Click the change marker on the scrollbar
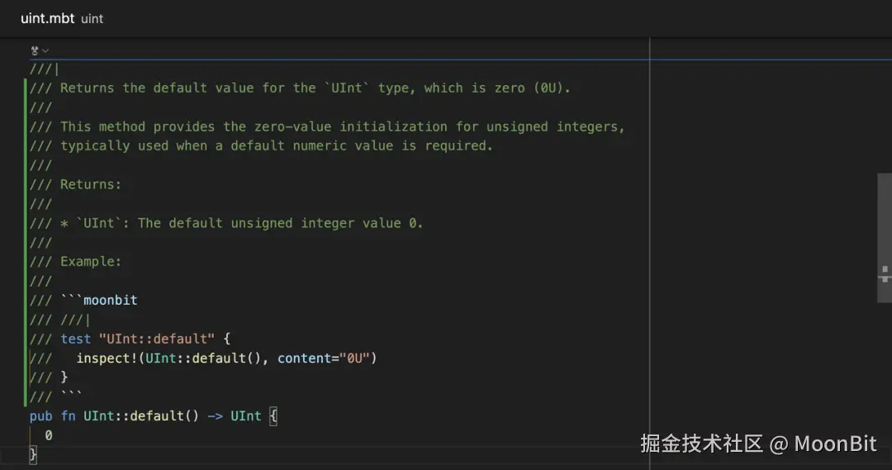This screenshot has height=470, width=892. [x=885, y=271]
